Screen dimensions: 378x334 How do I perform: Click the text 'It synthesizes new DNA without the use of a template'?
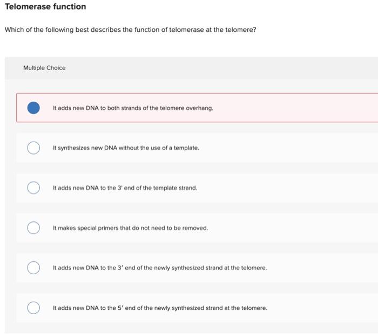click(x=126, y=148)
